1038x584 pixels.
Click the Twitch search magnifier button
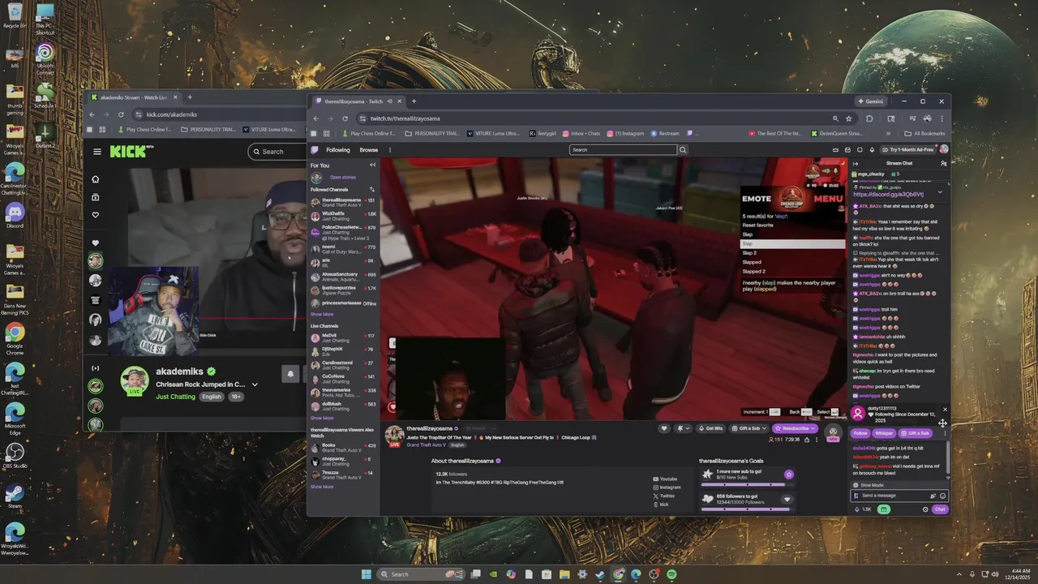(683, 150)
